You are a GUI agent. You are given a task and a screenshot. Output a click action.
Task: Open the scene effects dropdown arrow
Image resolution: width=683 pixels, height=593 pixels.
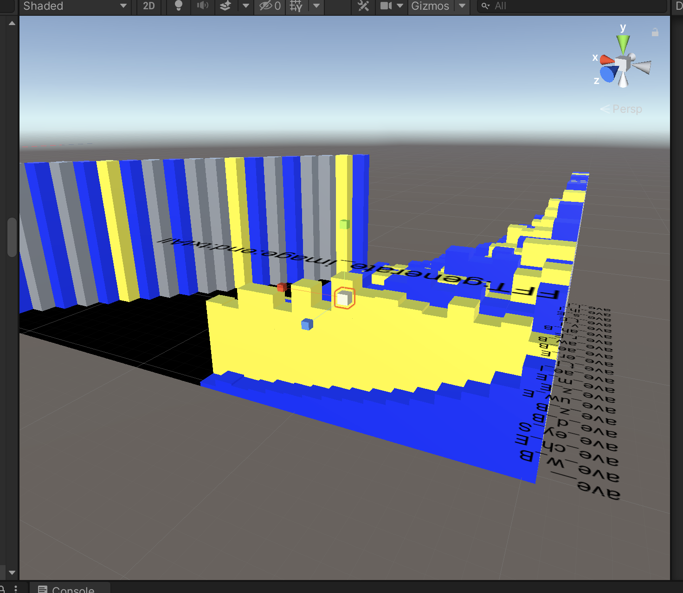point(246,6)
